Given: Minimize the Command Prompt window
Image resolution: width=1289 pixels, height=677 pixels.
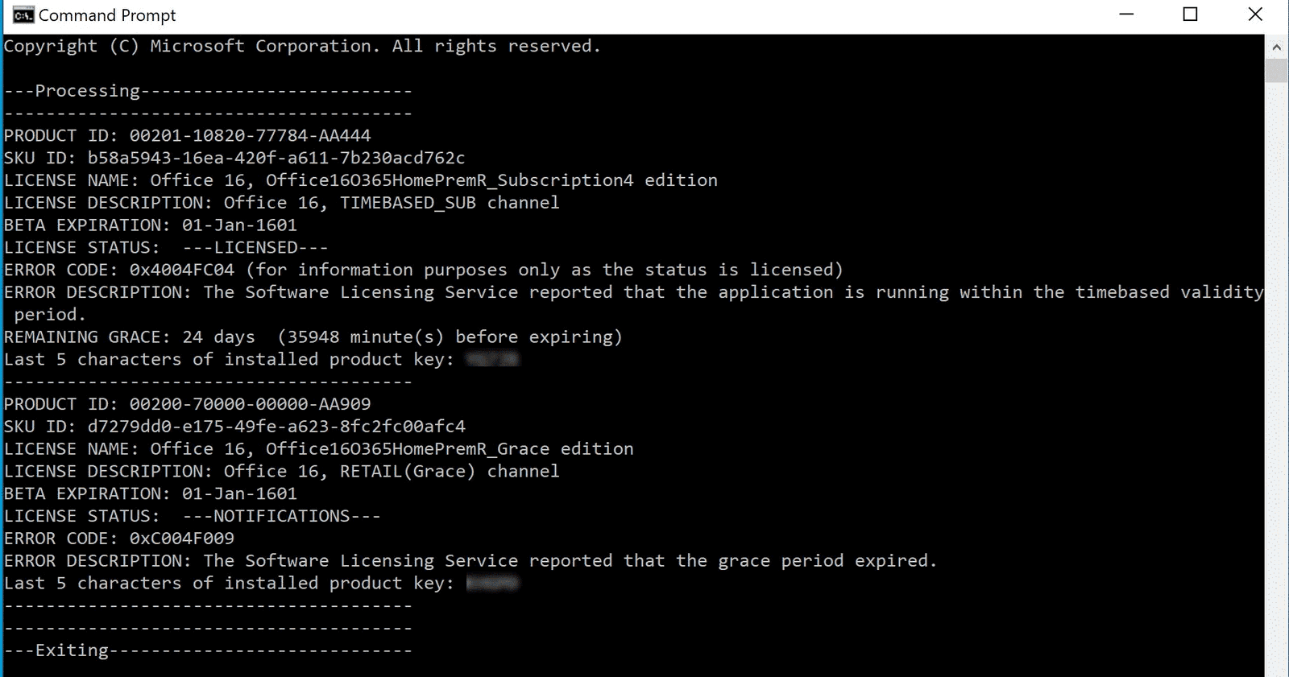Looking at the screenshot, I should [1126, 14].
